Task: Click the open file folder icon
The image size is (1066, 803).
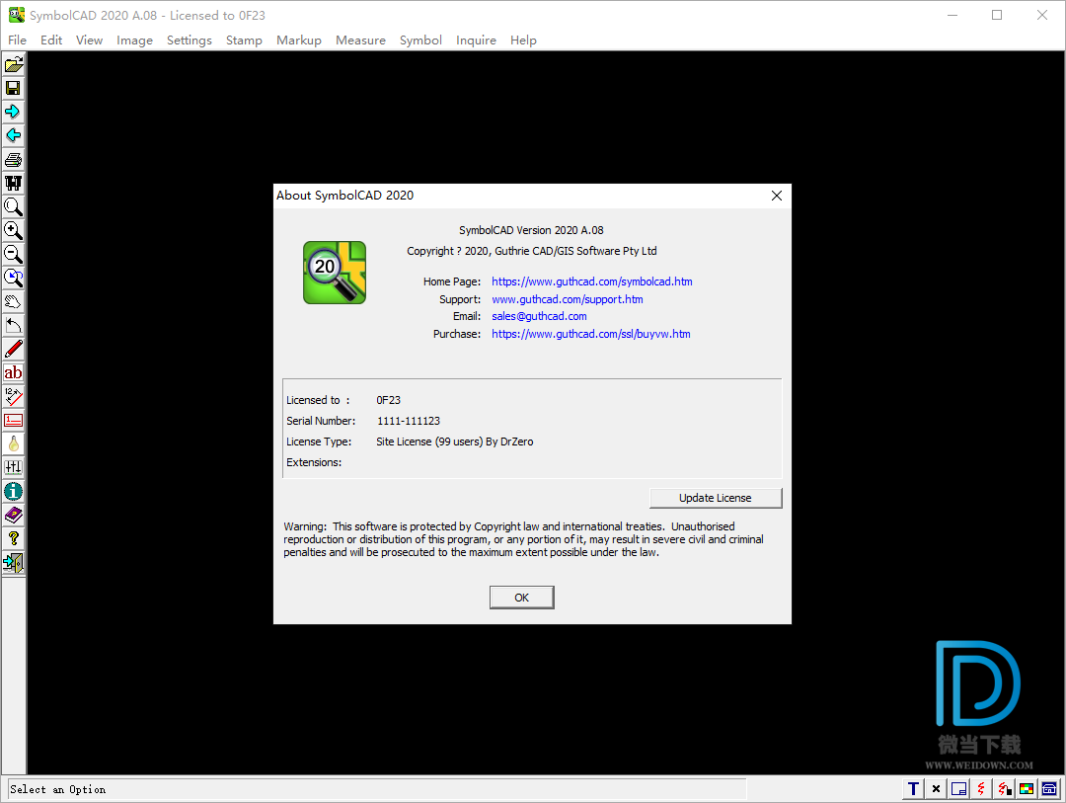Action: pyautogui.click(x=14, y=64)
